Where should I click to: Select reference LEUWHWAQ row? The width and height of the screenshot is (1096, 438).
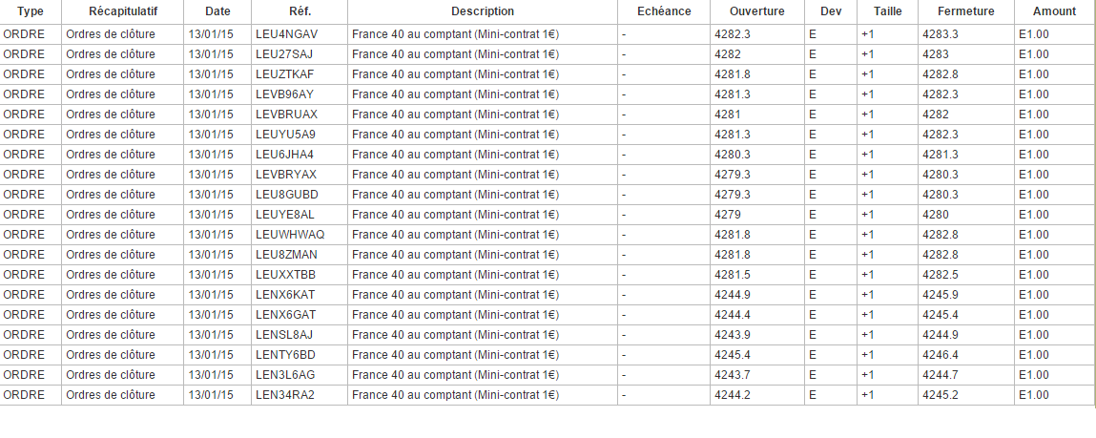pyautogui.click(x=290, y=235)
